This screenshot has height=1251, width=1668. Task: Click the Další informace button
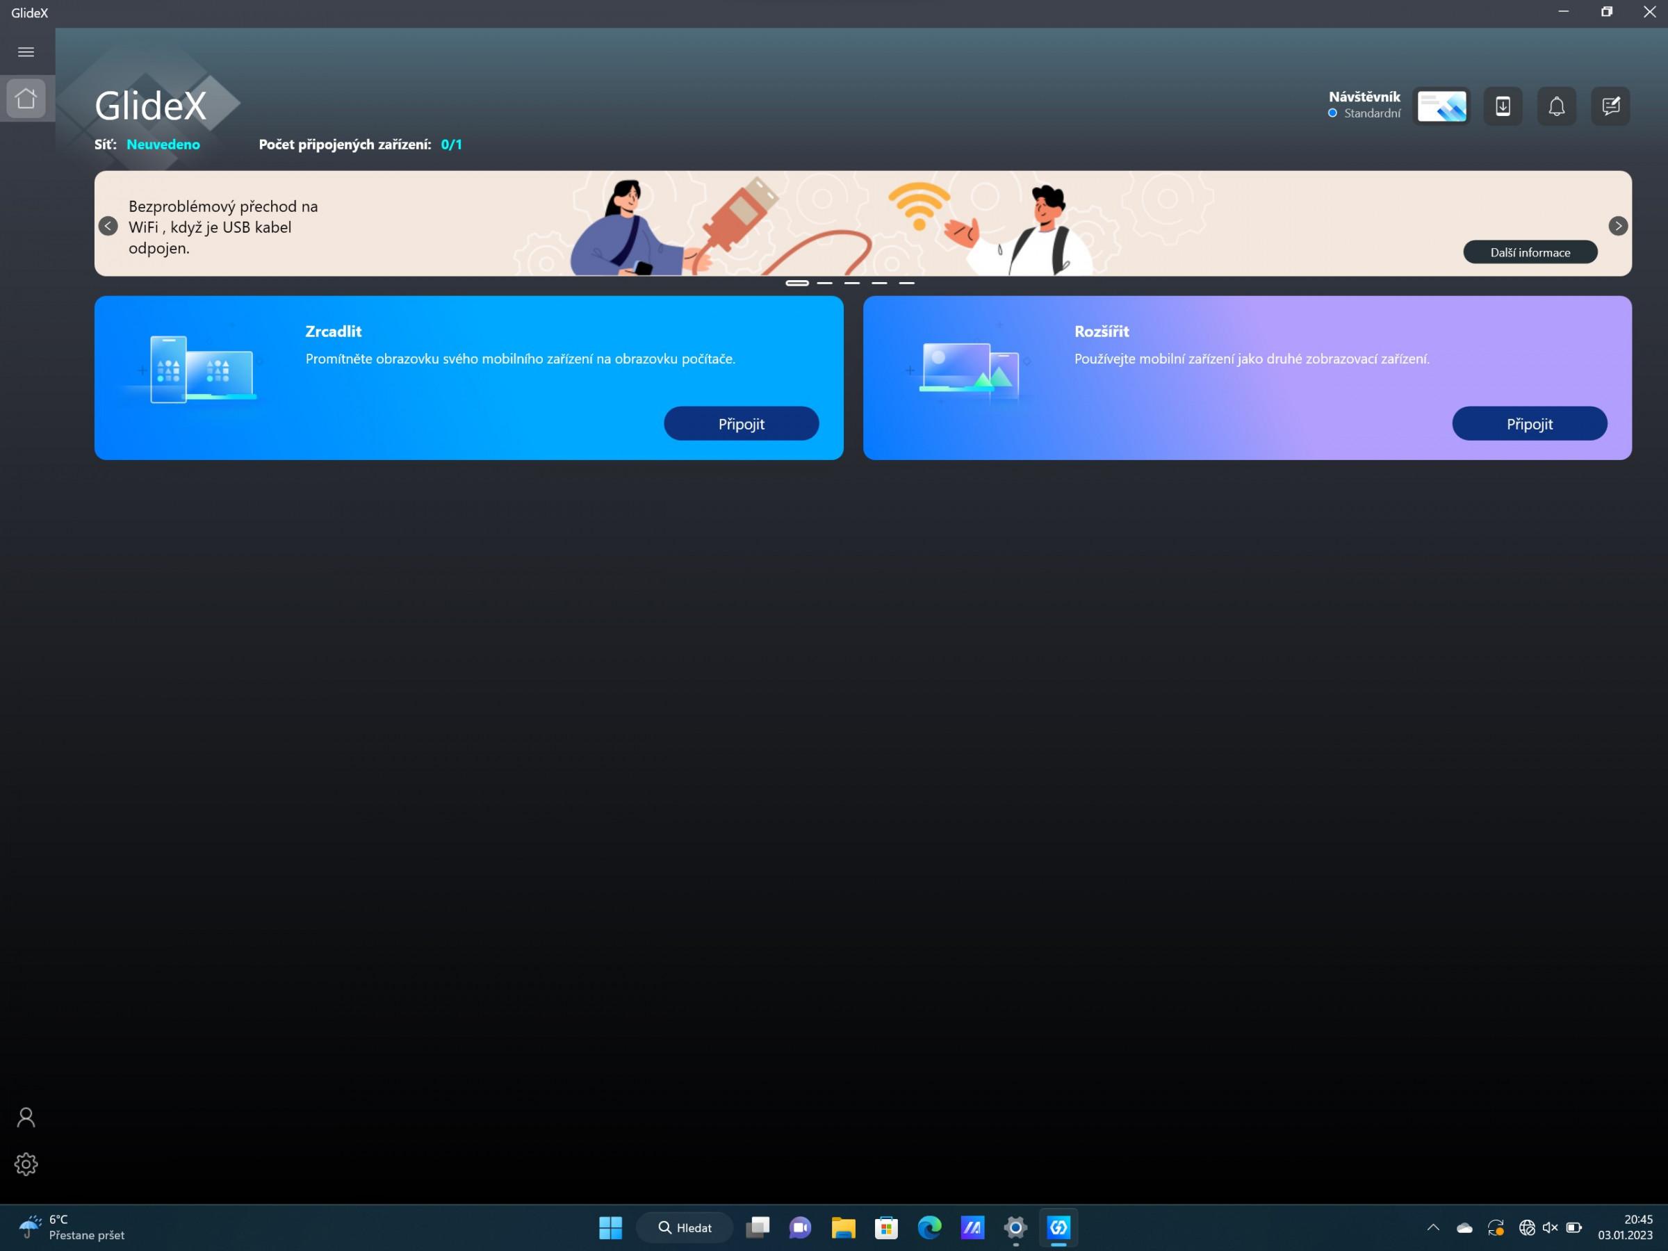[x=1530, y=252]
